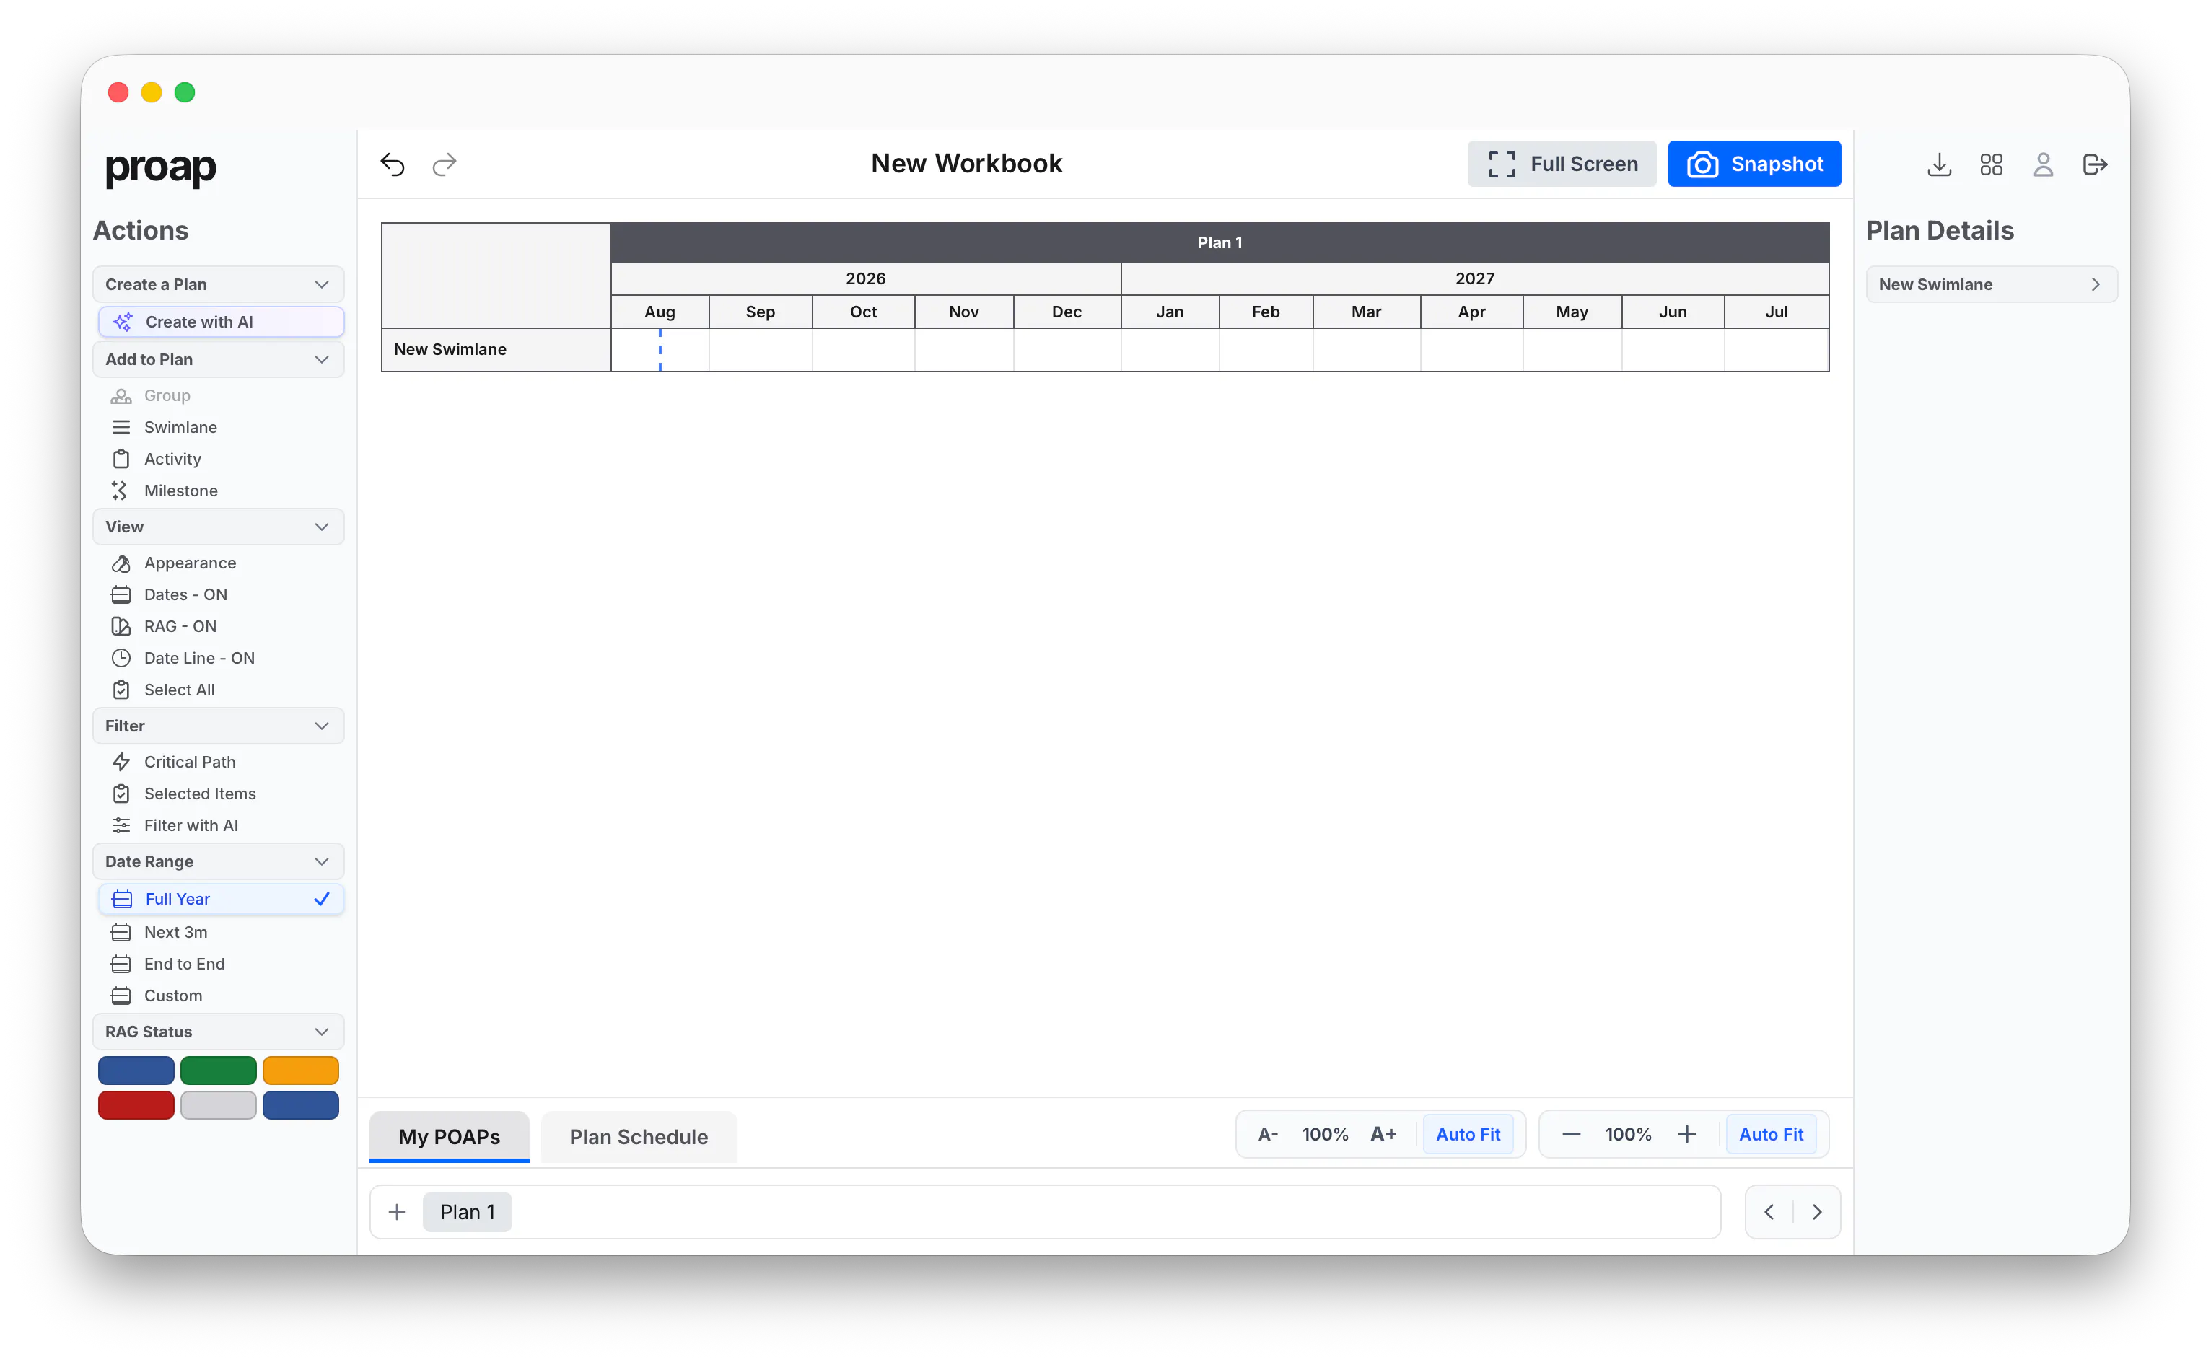Click the next plan arrow
Screen dimensions: 2211x1362
pos(1816,1211)
